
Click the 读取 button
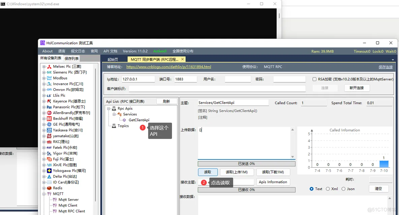point(208,172)
